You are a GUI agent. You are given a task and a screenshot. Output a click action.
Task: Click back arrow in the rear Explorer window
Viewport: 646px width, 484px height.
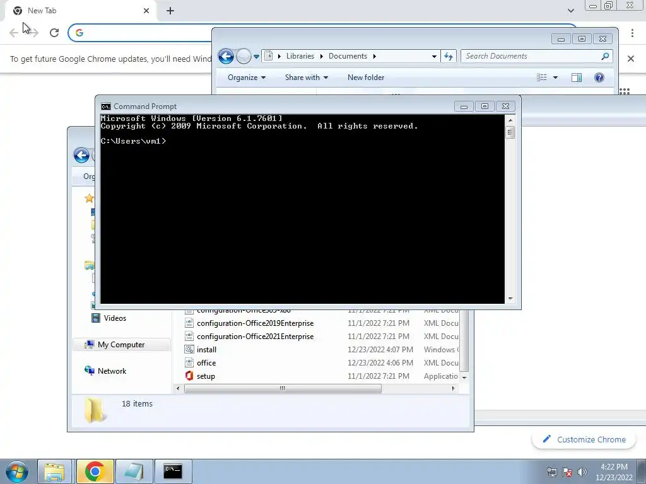[81, 155]
